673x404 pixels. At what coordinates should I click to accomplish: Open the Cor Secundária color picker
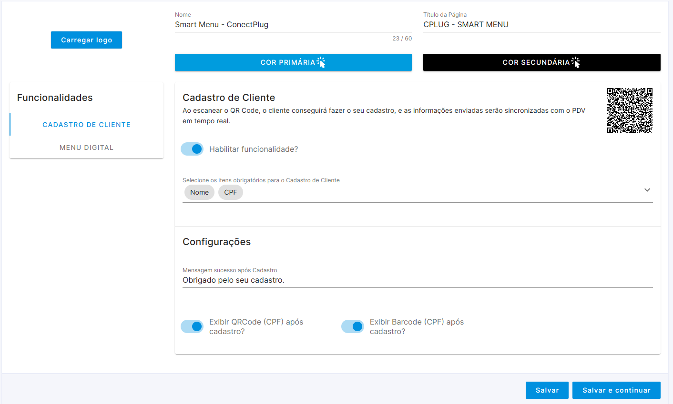pyautogui.click(x=541, y=62)
